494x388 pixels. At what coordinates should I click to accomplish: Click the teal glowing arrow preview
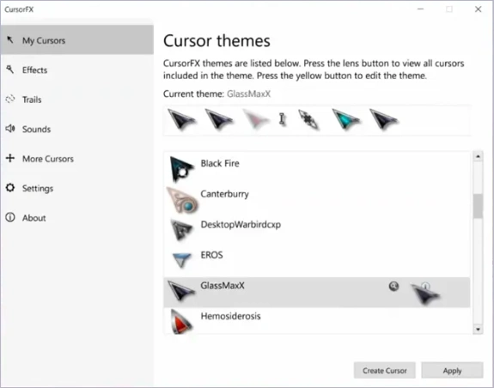click(x=346, y=119)
